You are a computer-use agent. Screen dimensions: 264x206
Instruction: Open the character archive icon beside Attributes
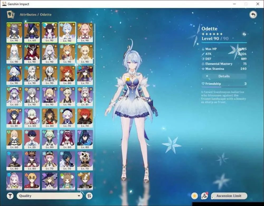pyautogui.click(x=11, y=15)
